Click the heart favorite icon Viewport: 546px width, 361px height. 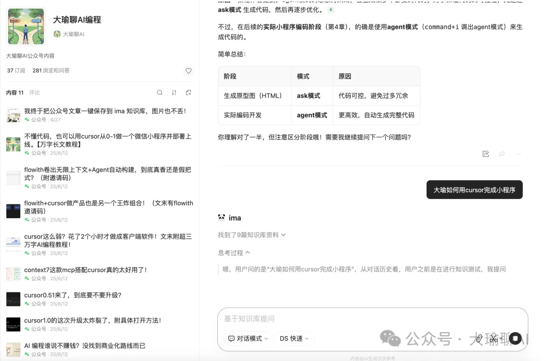[189, 71]
